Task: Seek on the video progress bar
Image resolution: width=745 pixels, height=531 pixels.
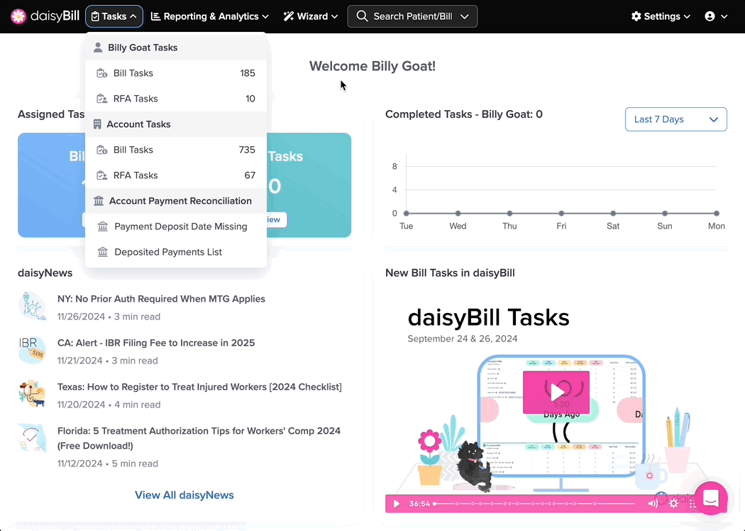Action: click(534, 503)
